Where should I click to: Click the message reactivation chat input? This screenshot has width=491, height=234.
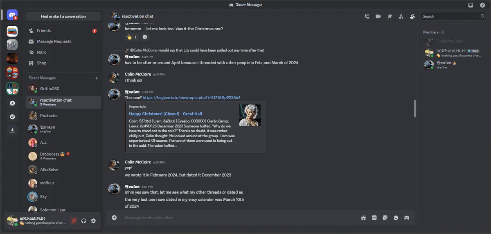239,218
